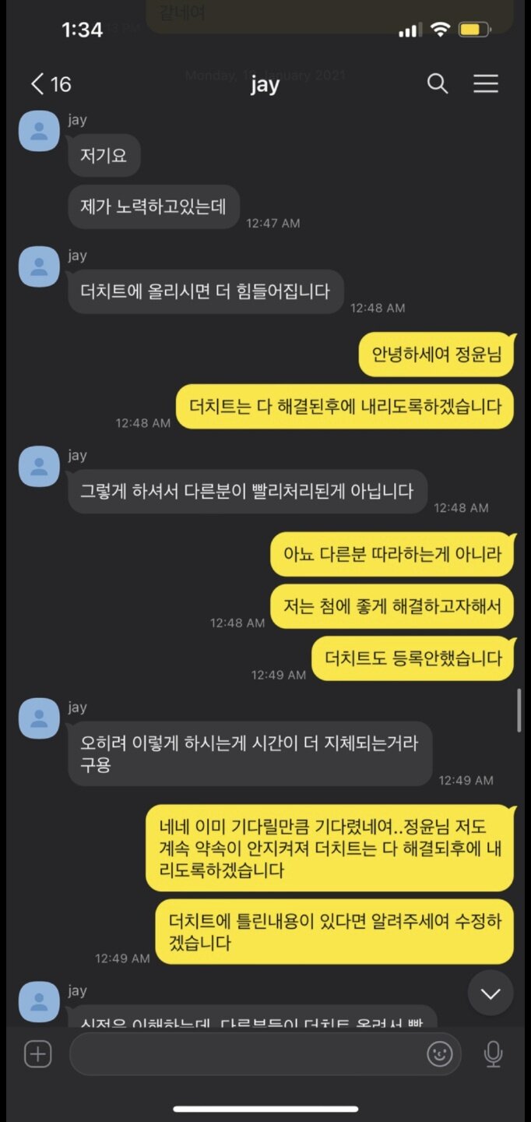Tap the back arrow next to 16
Image resolution: width=531 pixels, height=1122 pixels.
tap(37, 84)
